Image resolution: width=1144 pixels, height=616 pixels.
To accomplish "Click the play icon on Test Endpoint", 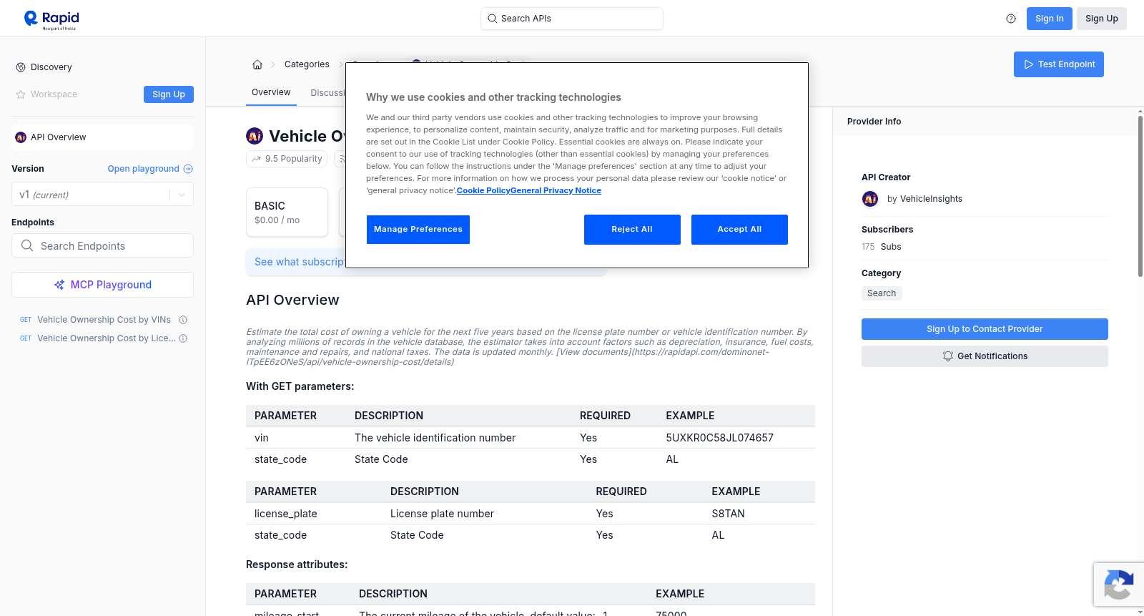I will pyautogui.click(x=1029, y=64).
